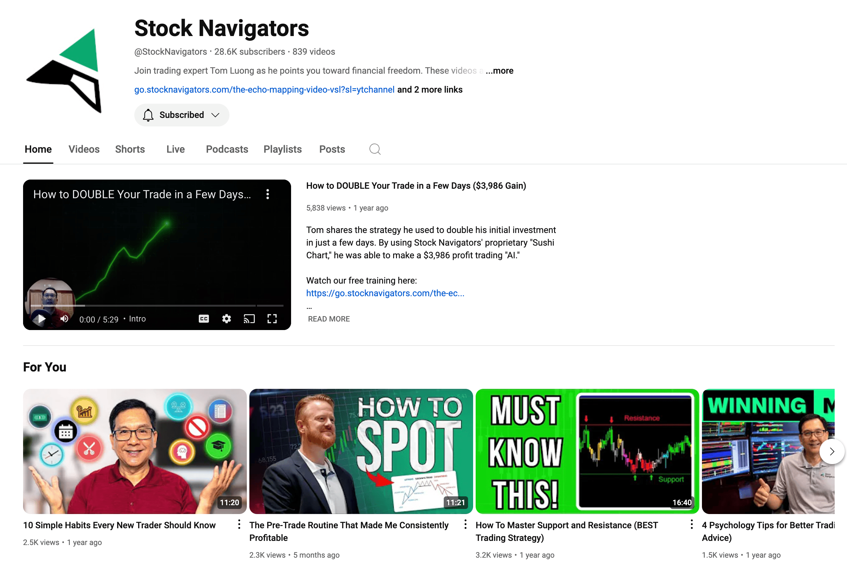
Task: Open the Playlists tab
Action: pos(283,149)
